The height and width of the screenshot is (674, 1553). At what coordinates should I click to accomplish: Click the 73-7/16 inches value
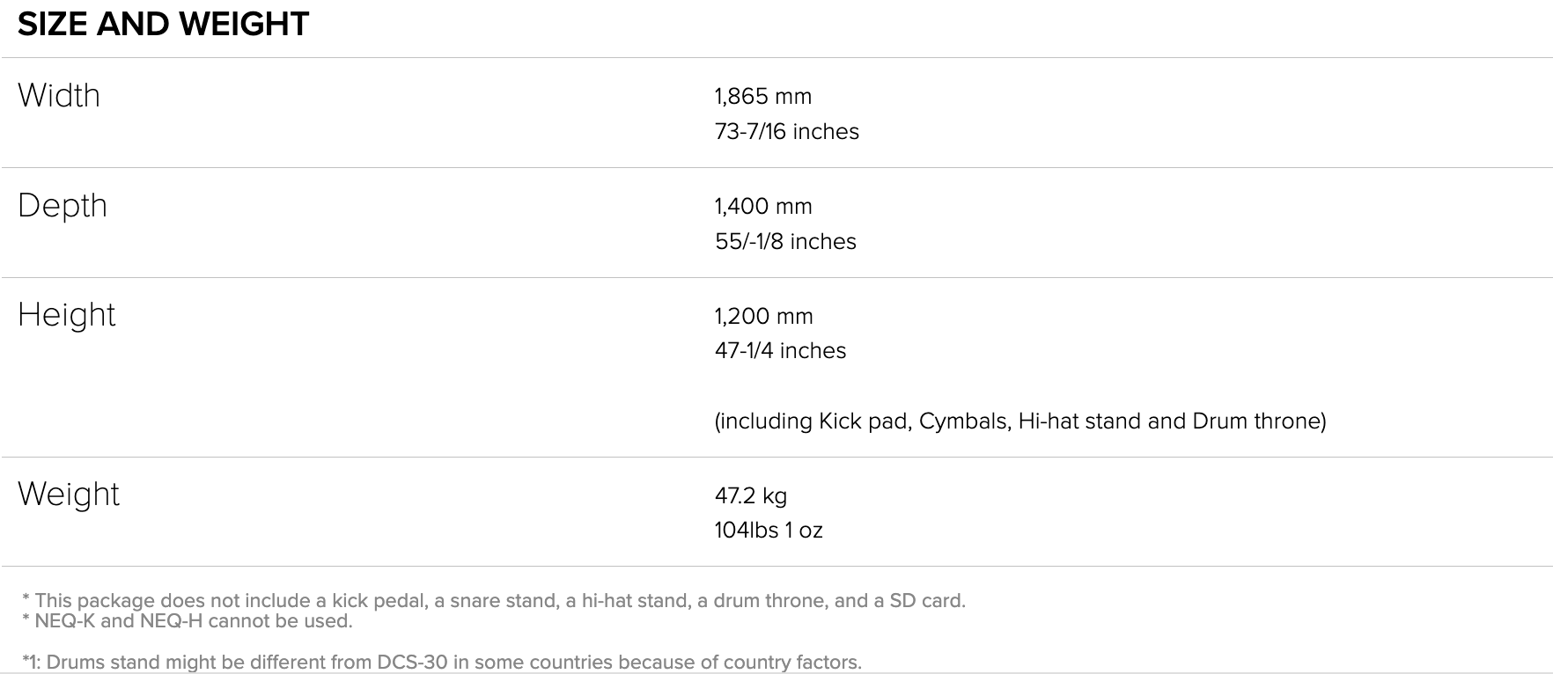pos(786,131)
